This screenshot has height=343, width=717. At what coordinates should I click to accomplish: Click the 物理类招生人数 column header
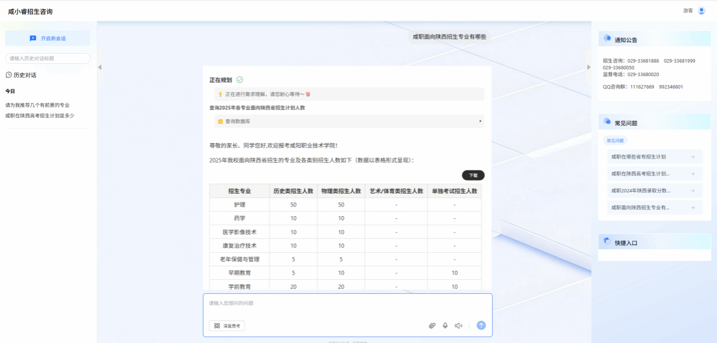point(341,191)
